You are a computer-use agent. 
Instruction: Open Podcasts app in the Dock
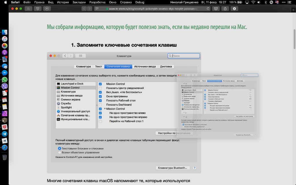coord(5,52)
